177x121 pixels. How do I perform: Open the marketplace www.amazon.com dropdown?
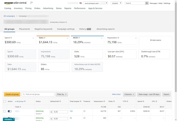(96, 3)
